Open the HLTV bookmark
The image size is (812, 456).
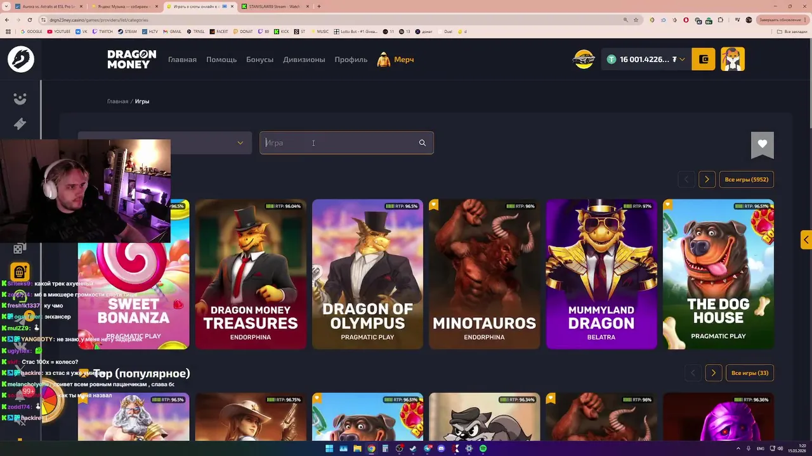[x=150, y=31]
